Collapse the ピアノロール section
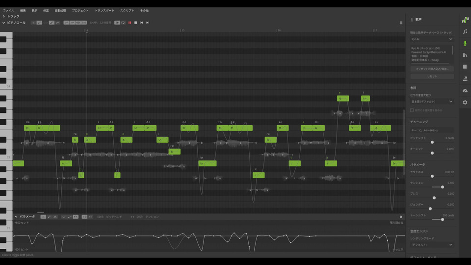Viewport: 471px width, 265px height. click(3, 23)
